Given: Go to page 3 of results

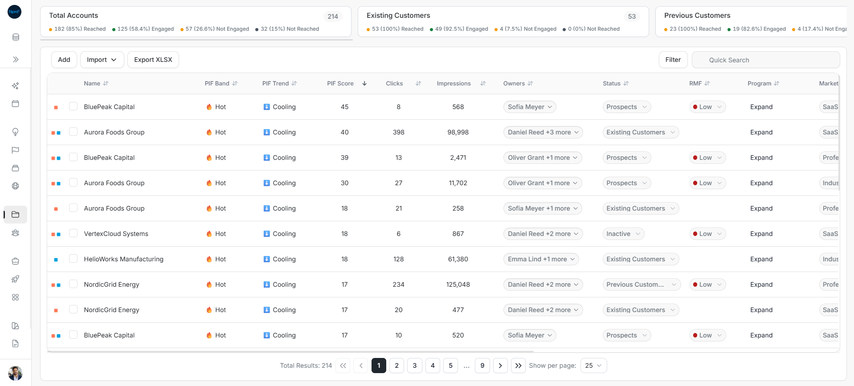Looking at the screenshot, I should [x=415, y=366].
